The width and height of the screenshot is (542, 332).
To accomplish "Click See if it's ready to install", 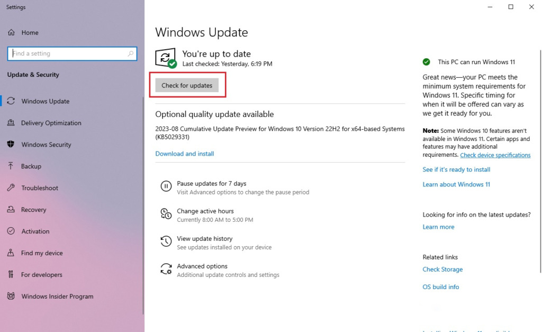I will pyautogui.click(x=456, y=169).
